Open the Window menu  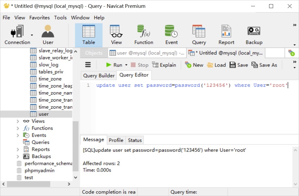click(80, 18)
